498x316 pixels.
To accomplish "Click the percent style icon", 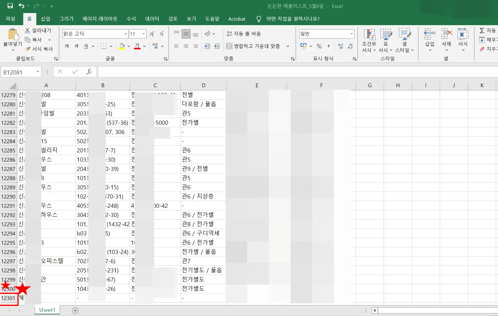I will (319, 46).
